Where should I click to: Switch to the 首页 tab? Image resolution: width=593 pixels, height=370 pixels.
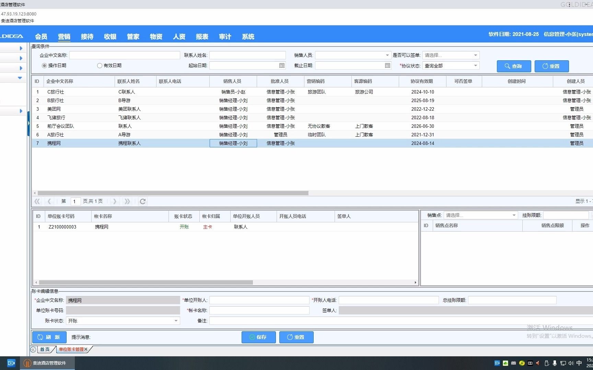coord(45,349)
